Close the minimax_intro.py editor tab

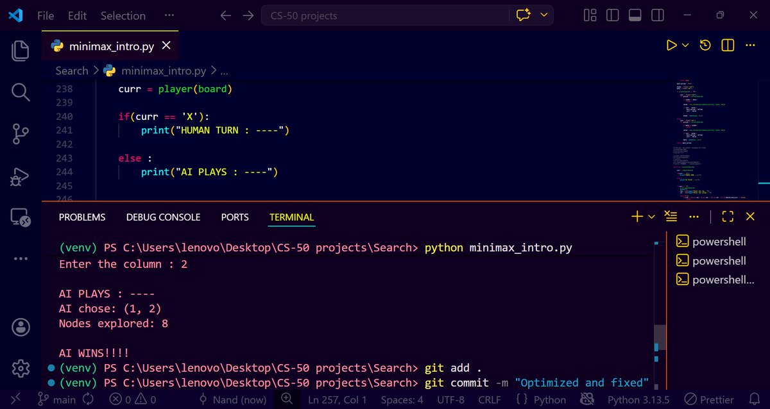(166, 46)
